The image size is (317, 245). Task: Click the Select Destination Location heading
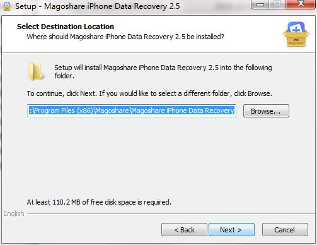pyautogui.click(x=66, y=27)
